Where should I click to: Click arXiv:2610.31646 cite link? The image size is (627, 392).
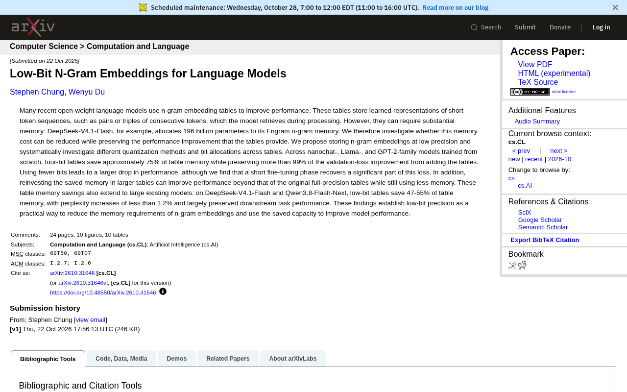72,273
